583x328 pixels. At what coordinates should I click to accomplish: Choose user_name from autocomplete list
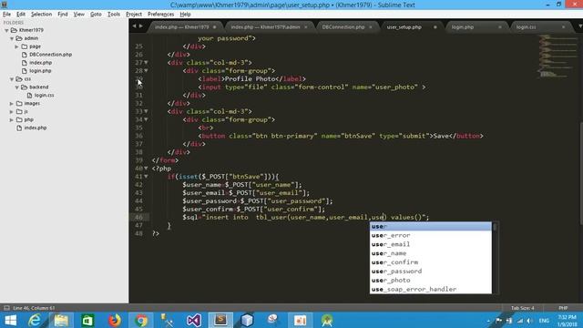pyautogui.click(x=431, y=253)
